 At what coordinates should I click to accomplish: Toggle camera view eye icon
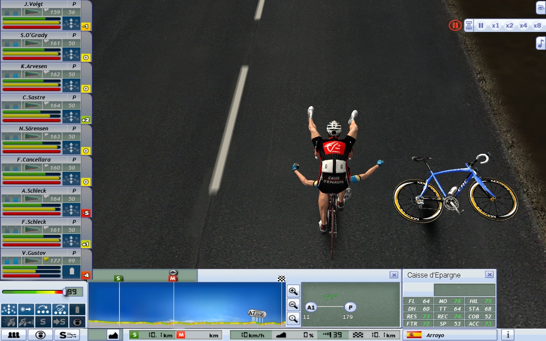pos(540,8)
